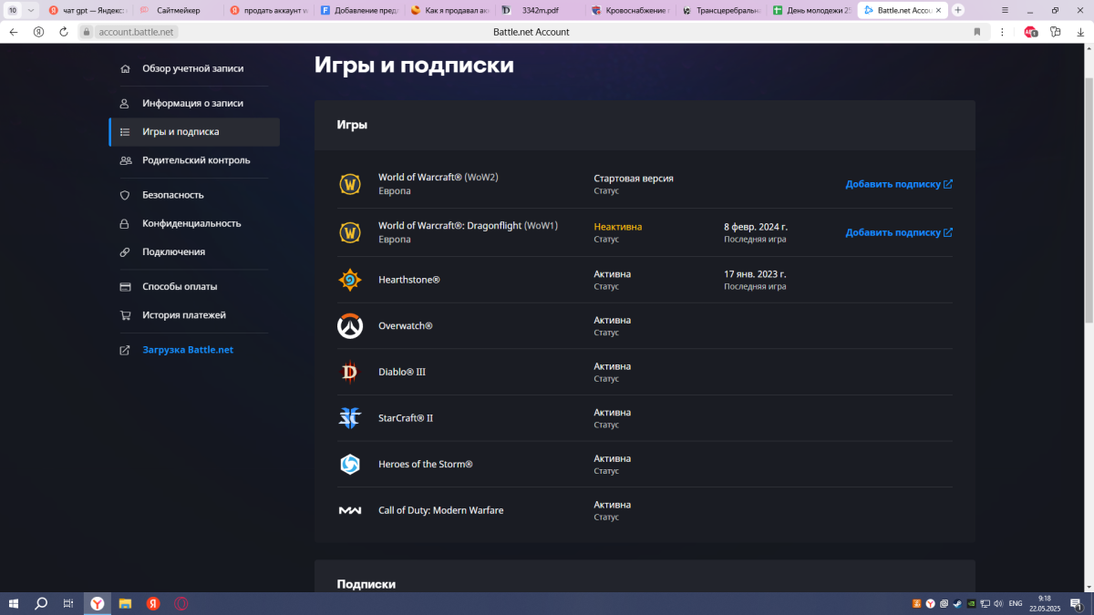Click the Call of Duty Modern Warfare icon
The height and width of the screenshot is (615, 1094).
pyautogui.click(x=350, y=511)
